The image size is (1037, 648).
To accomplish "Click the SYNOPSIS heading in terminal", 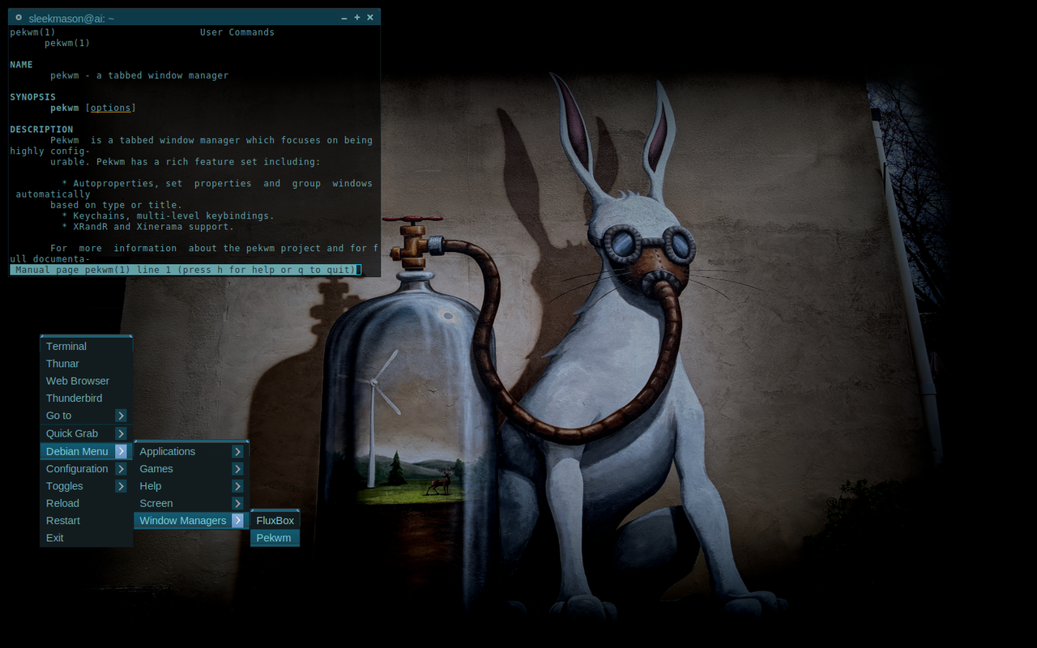I will (33, 97).
